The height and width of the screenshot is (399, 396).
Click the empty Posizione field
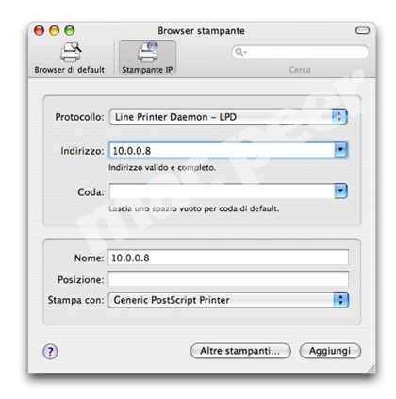coord(228,279)
